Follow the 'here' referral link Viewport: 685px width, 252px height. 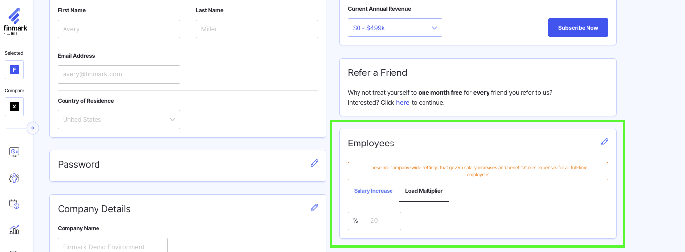coord(402,103)
